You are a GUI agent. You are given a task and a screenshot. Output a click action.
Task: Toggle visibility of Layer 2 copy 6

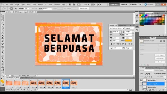point(141,84)
